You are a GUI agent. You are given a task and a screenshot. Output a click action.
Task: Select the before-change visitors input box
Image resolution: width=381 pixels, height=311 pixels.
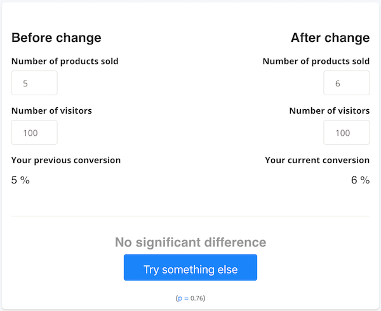(34, 133)
